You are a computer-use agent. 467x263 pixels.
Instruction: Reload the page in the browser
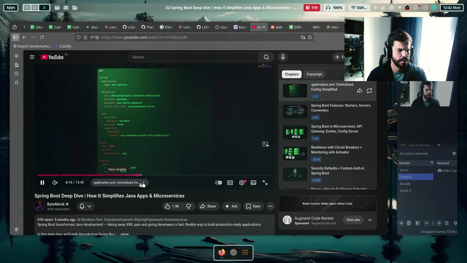point(42,37)
